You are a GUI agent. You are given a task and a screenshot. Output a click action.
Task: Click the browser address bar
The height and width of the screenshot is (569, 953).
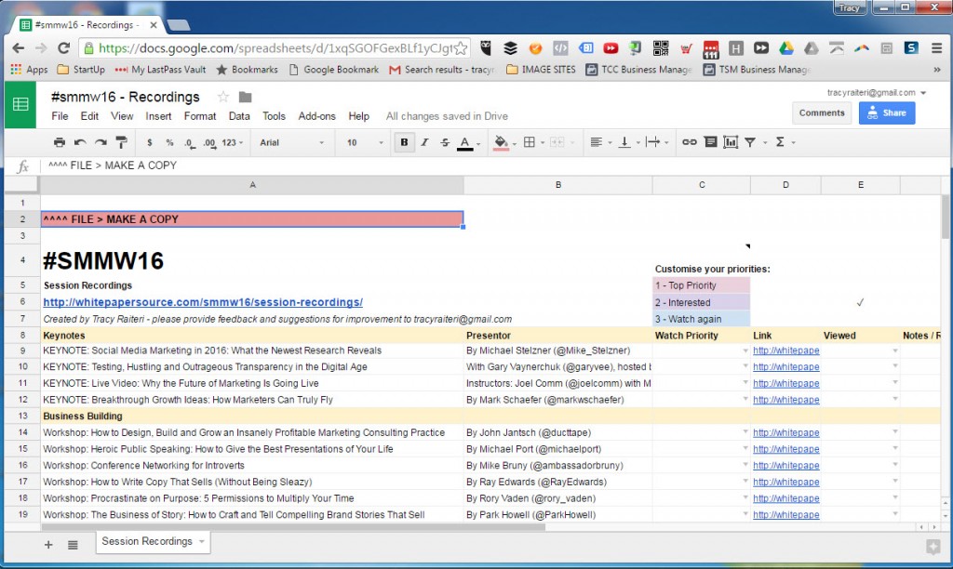point(275,48)
